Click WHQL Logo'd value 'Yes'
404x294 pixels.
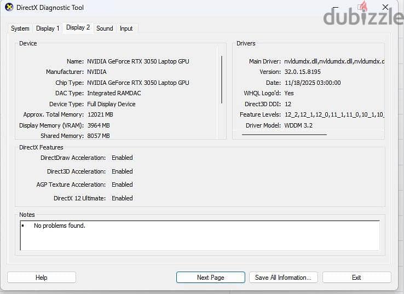[289, 93]
